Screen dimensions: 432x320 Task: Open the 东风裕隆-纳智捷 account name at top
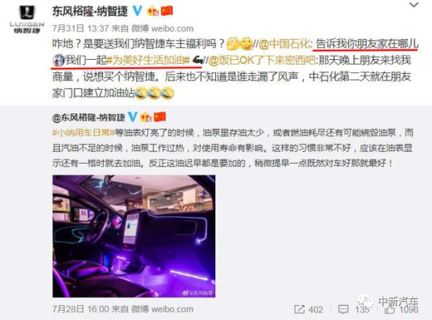90,11
